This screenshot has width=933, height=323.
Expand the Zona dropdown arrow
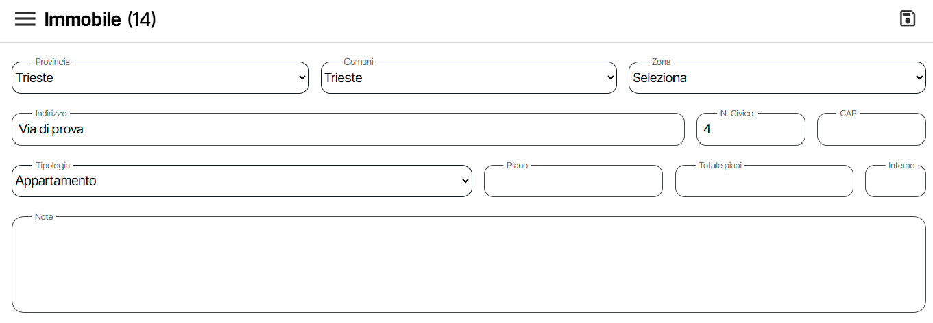tap(919, 78)
